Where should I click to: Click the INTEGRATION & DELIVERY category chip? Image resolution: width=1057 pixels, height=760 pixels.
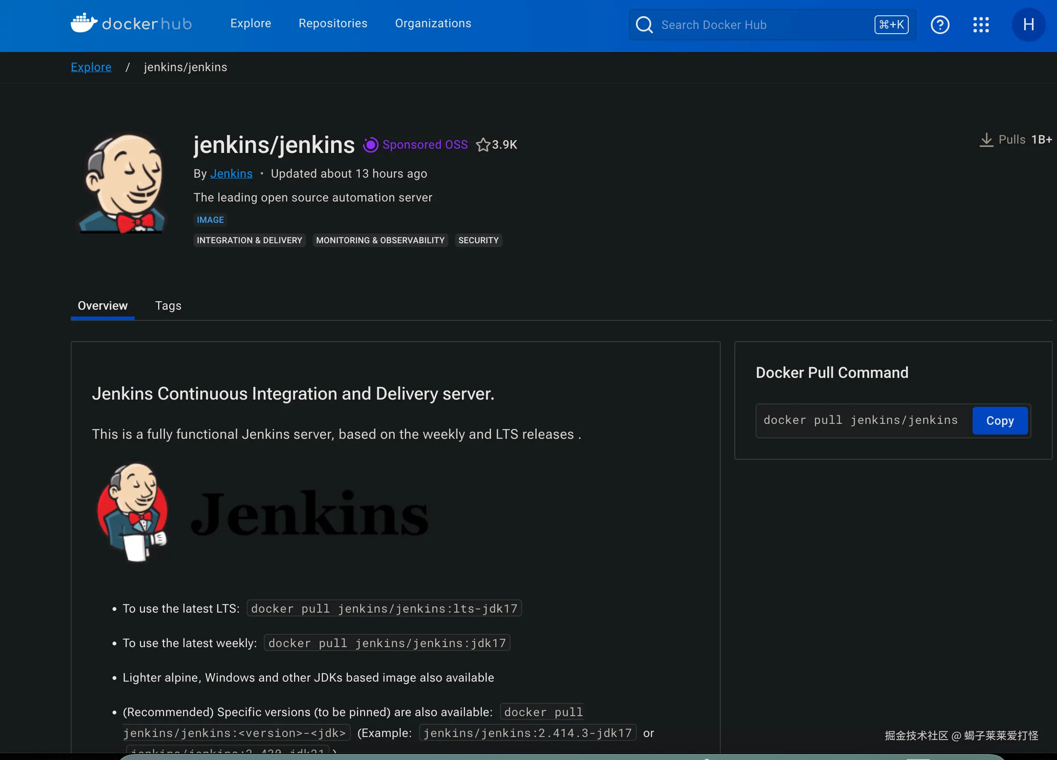[x=249, y=240]
